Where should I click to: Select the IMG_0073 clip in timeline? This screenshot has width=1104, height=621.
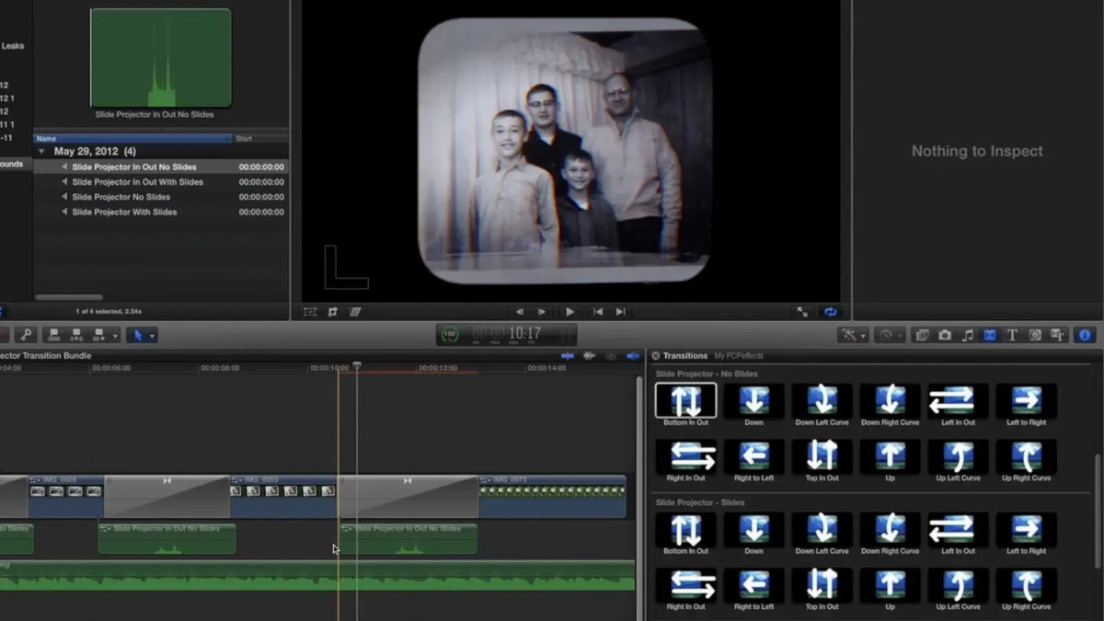(x=552, y=496)
